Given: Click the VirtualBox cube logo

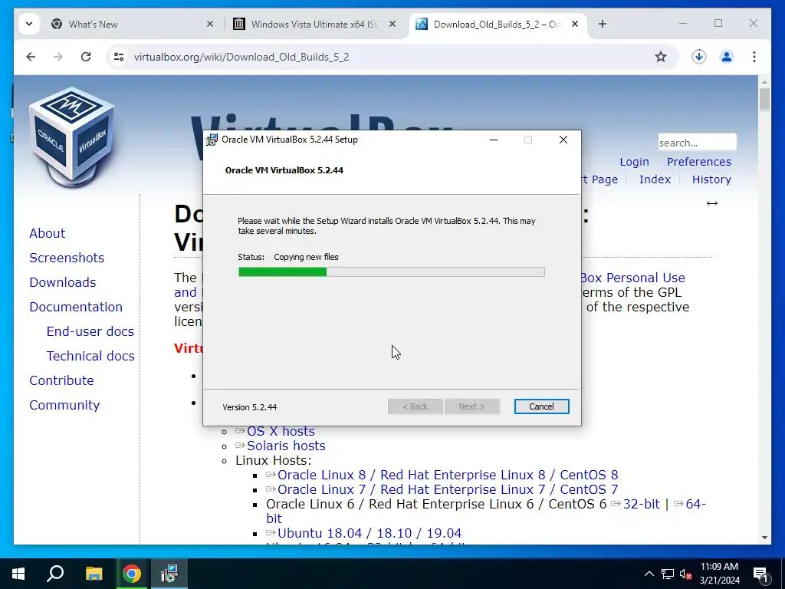Looking at the screenshot, I should (71, 137).
